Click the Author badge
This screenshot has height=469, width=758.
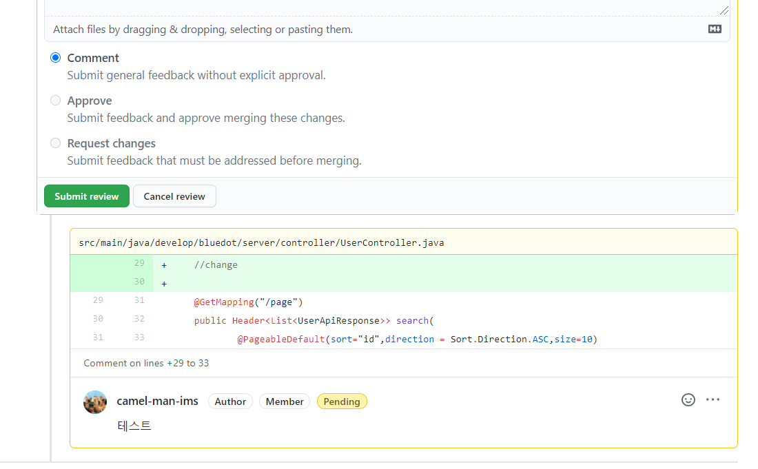pyautogui.click(x=230, y=401)
